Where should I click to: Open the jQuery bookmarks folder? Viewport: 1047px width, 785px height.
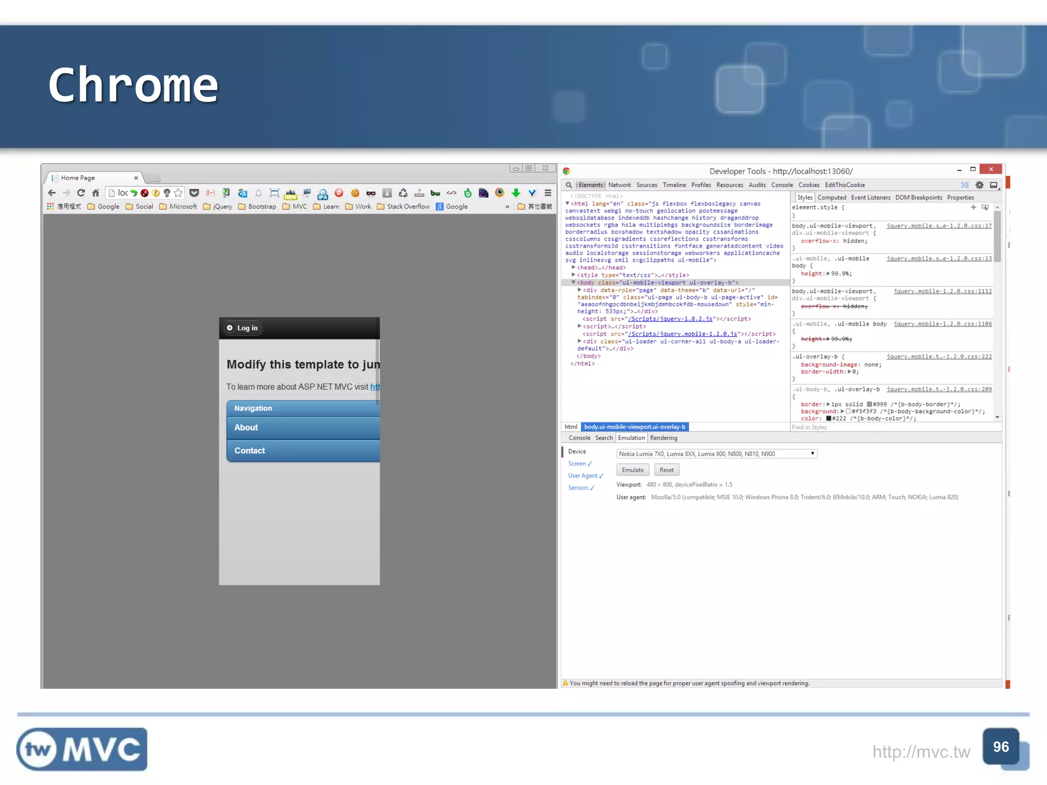(x=217, y=206)
